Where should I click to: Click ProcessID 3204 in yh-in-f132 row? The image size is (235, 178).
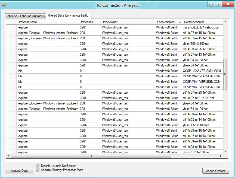tap(90, 125)
